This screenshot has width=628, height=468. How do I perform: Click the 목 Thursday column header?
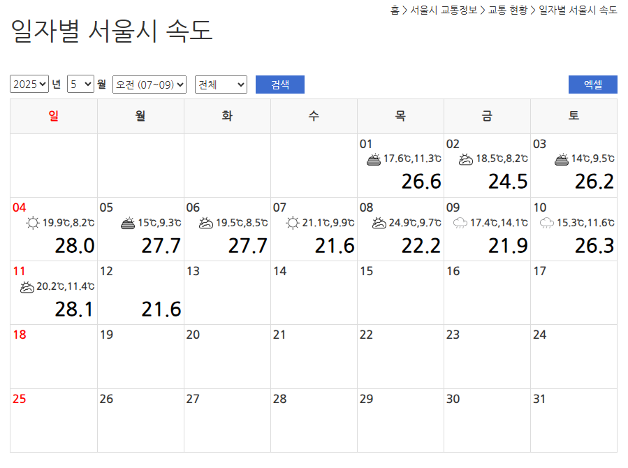click(x=400, y=116)
